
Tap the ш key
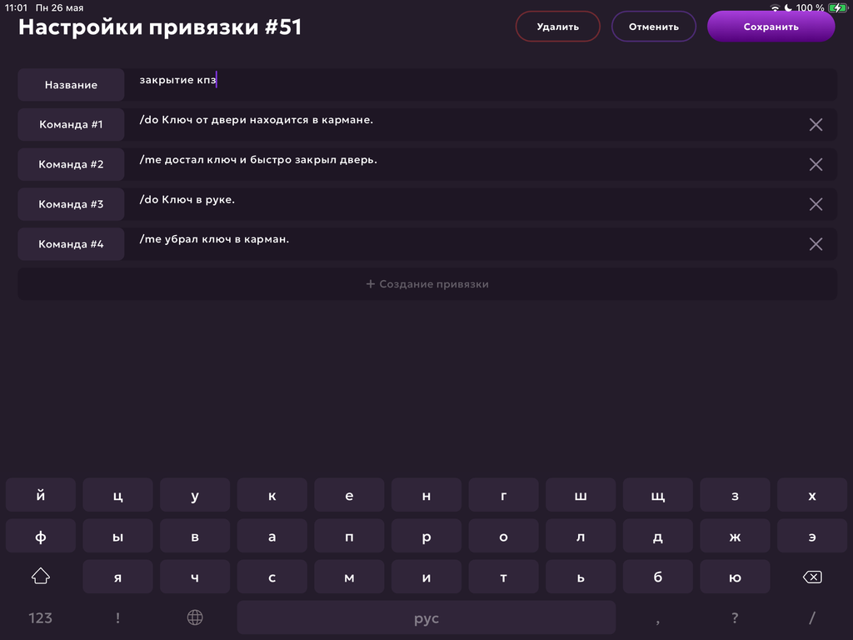click(581, 495)
